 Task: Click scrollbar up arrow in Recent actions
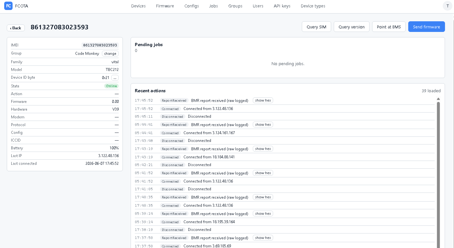[438, 99]
